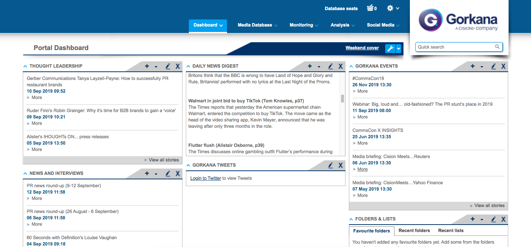Image resolution: width=531 pixels, height=247 pixels.
Task: Edit the Daily News Digest widget
Action: pos(331,66)
